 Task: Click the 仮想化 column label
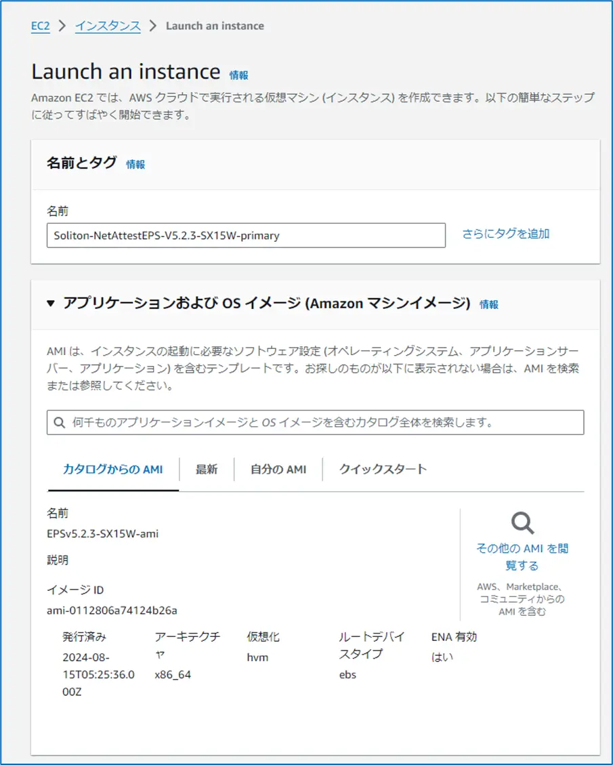click(x=263, y=637)
